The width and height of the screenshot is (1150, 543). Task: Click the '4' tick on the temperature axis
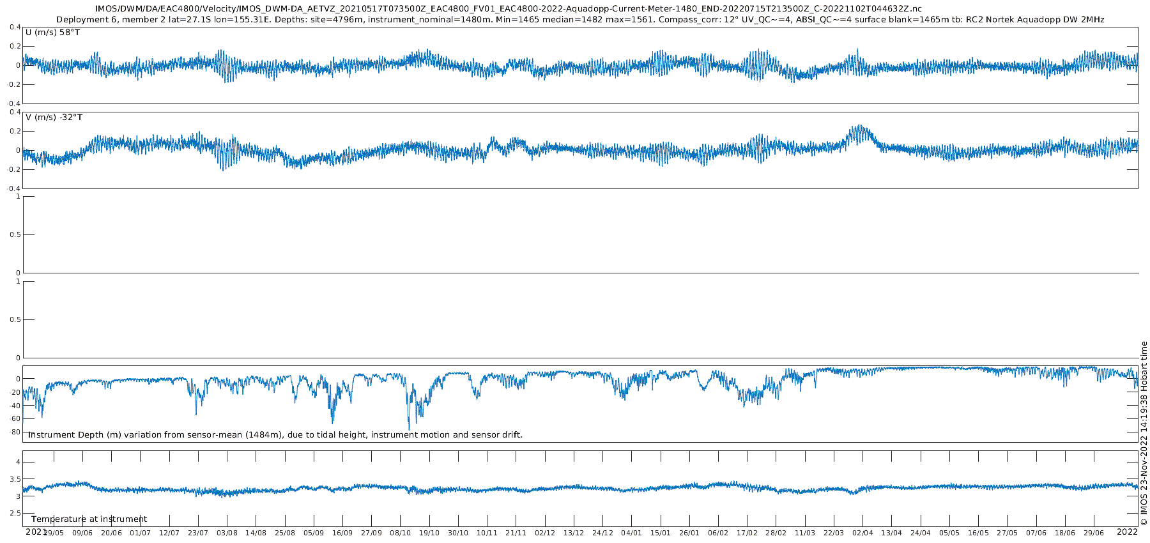point(19,462)
